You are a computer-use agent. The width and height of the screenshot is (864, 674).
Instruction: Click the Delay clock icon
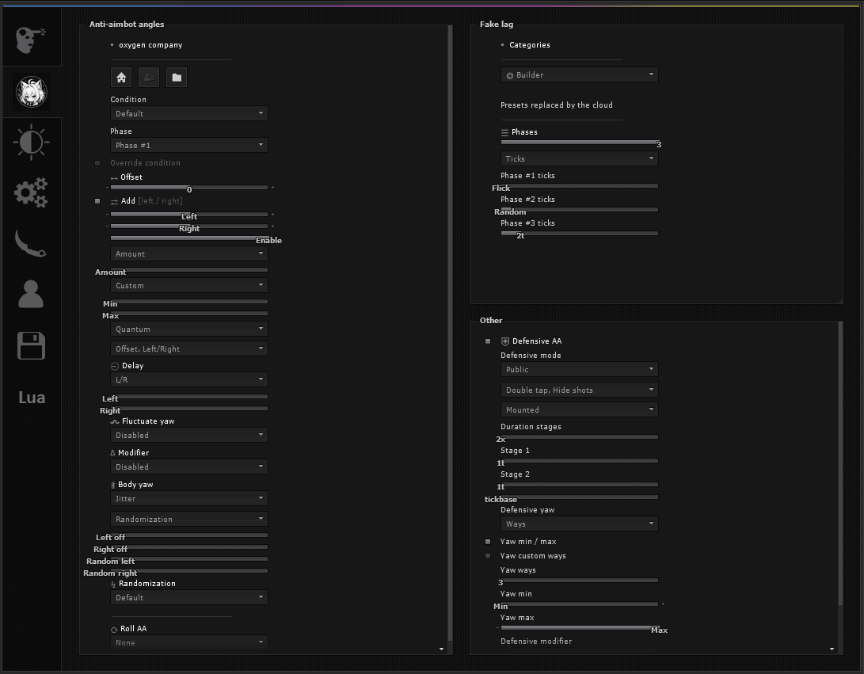[x=115, y=366]
